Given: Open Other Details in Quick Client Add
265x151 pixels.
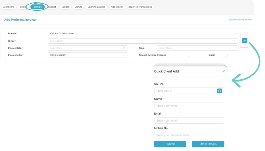Looking at the screenshot, I should point(208,144).
